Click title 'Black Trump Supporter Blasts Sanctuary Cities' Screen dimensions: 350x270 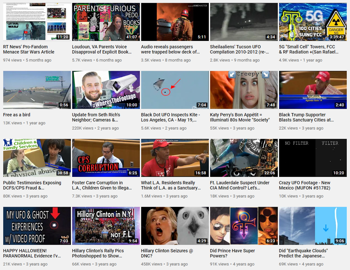point(306,117)
